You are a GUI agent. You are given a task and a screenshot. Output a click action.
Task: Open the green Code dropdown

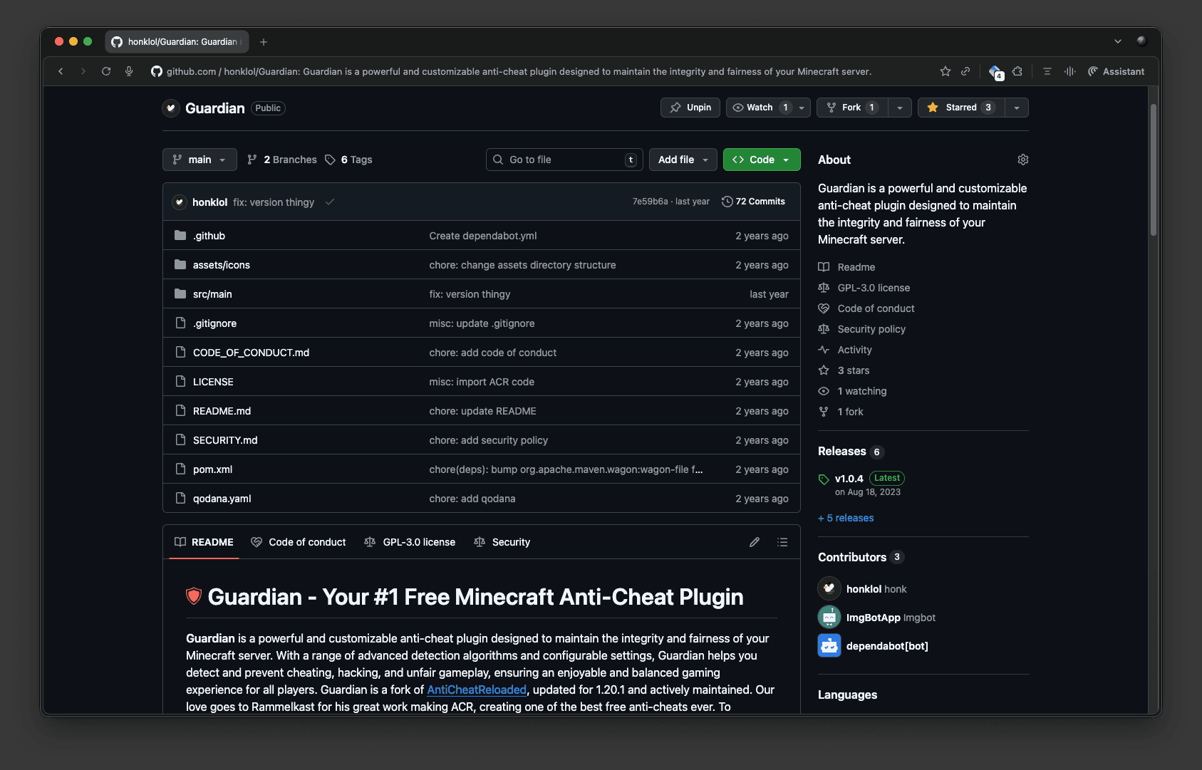pyautogui.click(x=762, y=160)
